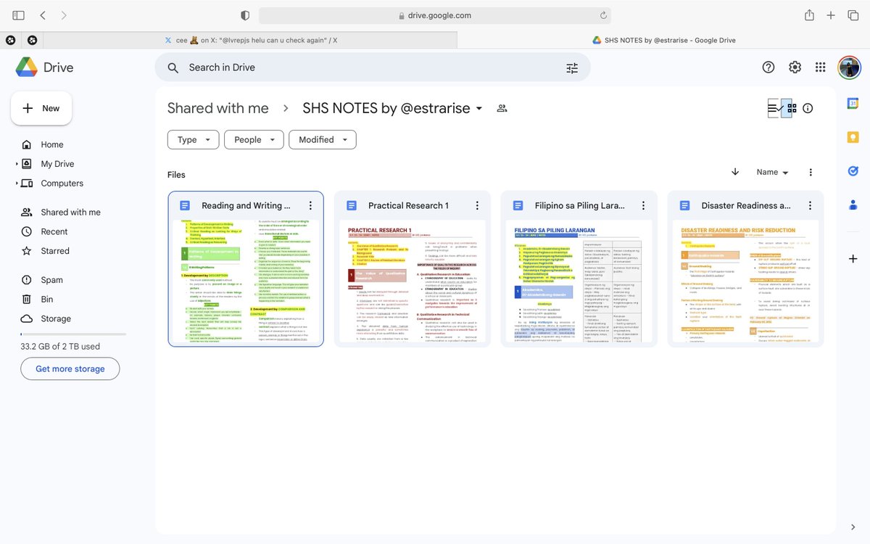This screenshot has height=544, width=870.
Task: Get add-ons with the plus icon
Action: click(x=853, y=259)
